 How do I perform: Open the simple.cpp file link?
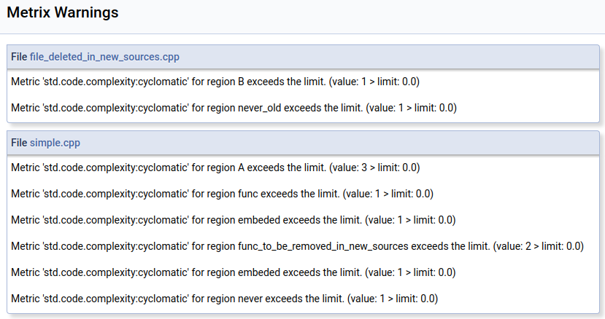[55, 143]
